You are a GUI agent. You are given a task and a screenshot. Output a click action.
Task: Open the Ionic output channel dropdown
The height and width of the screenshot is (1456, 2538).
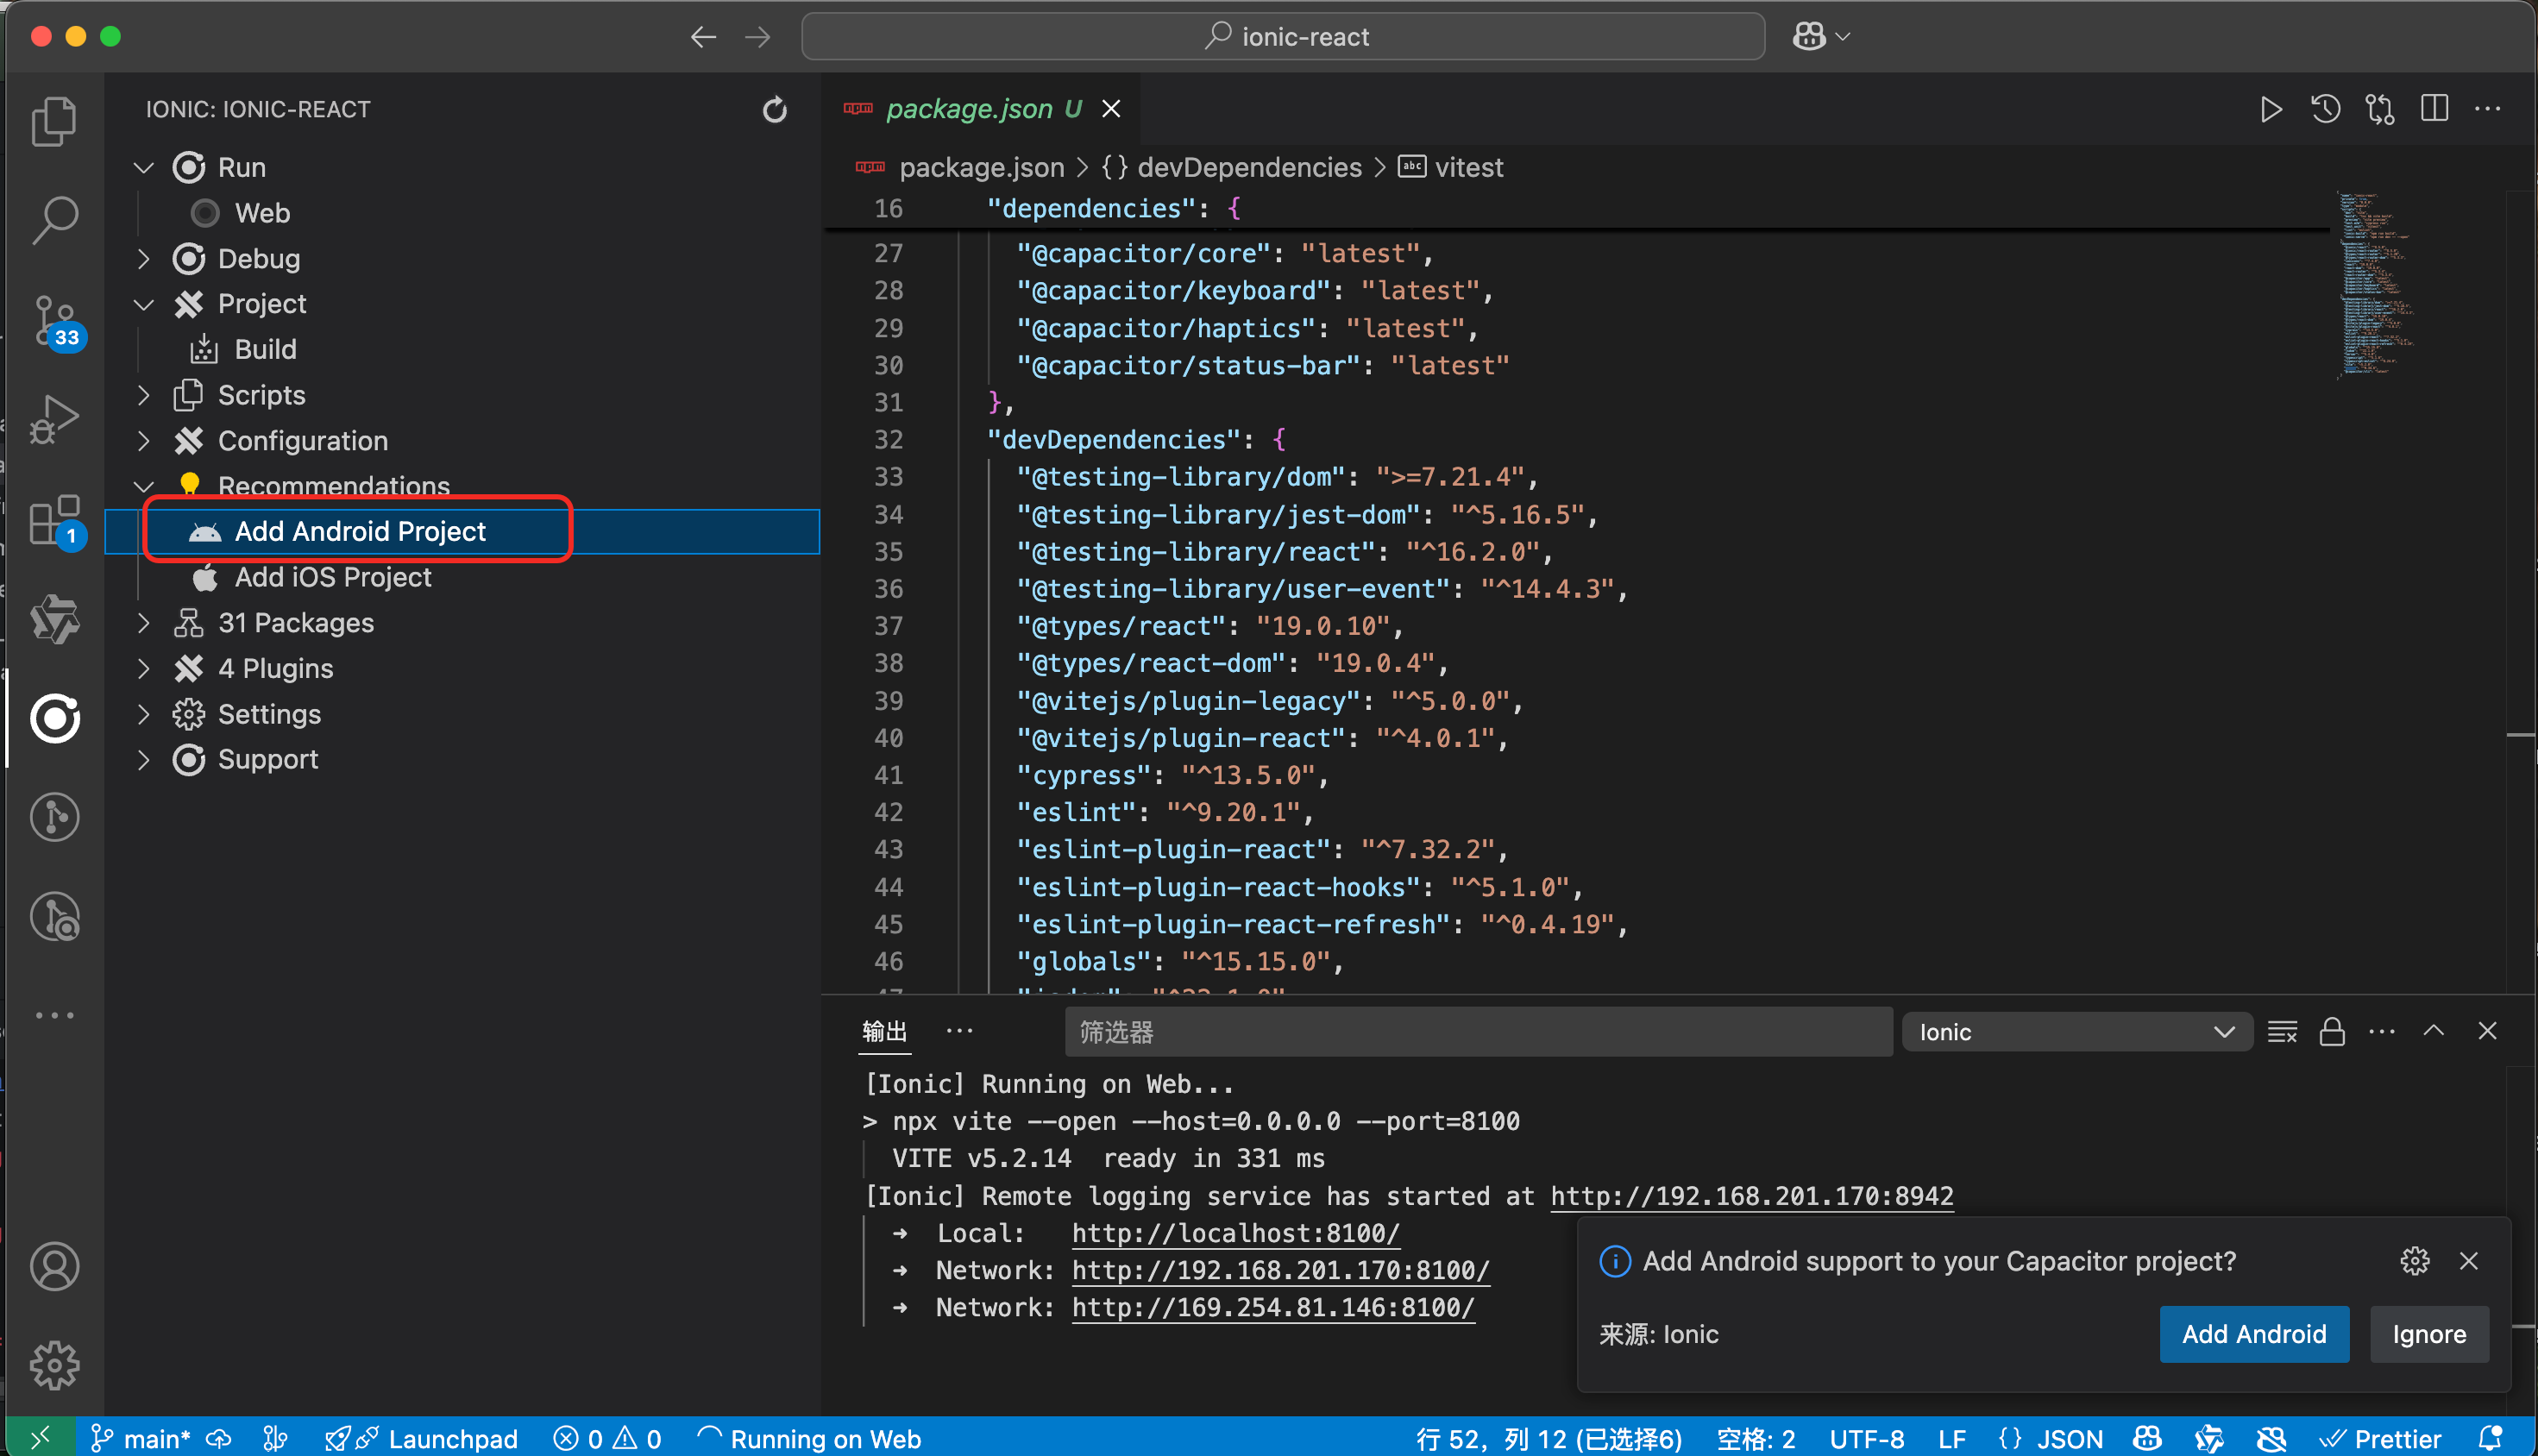(x=2076, y=1032)
